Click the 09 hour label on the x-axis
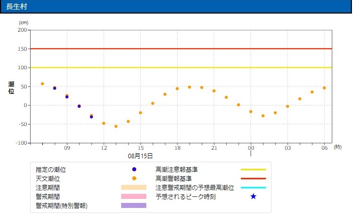Image resolution: width=361 pixels, height=221 pixels. 67,148
